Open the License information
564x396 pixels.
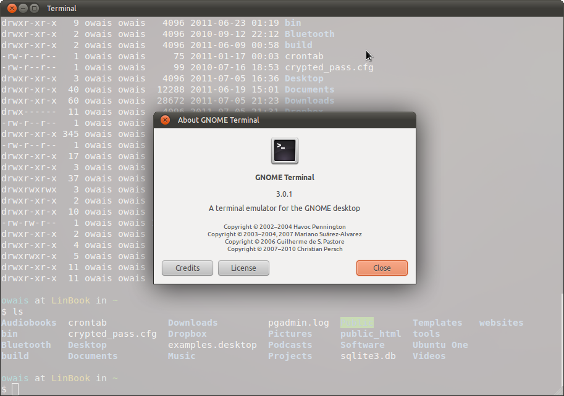click(243, 268)
